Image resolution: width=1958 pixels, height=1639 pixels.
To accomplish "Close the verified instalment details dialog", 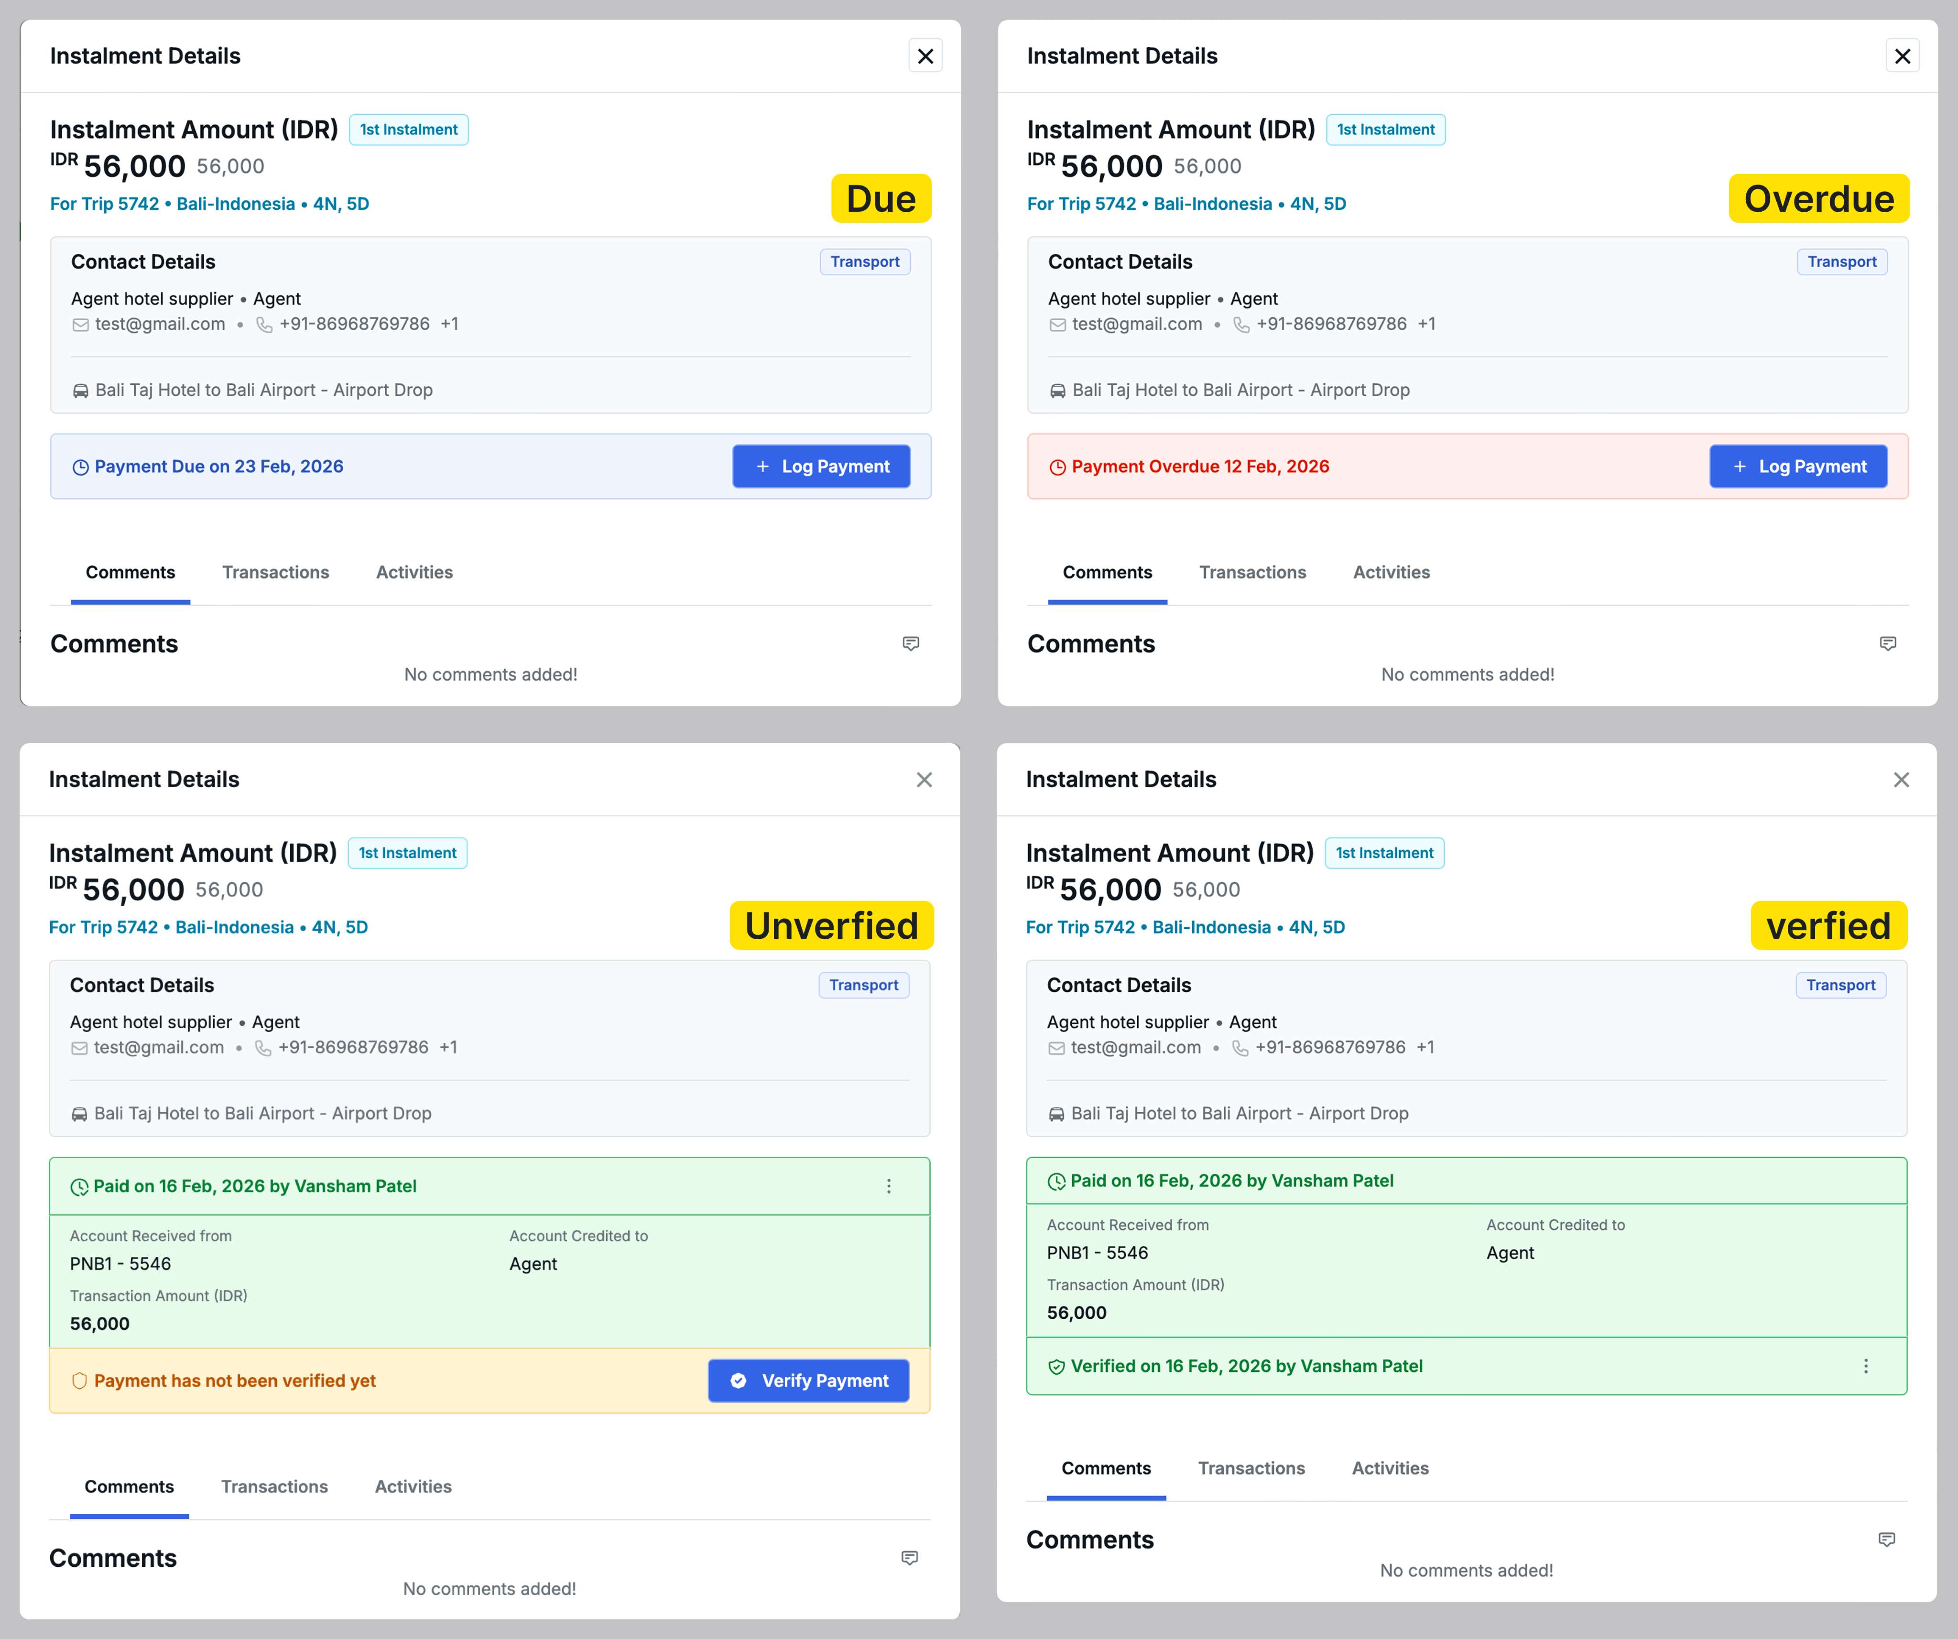I will click(x=1901, y=780).
